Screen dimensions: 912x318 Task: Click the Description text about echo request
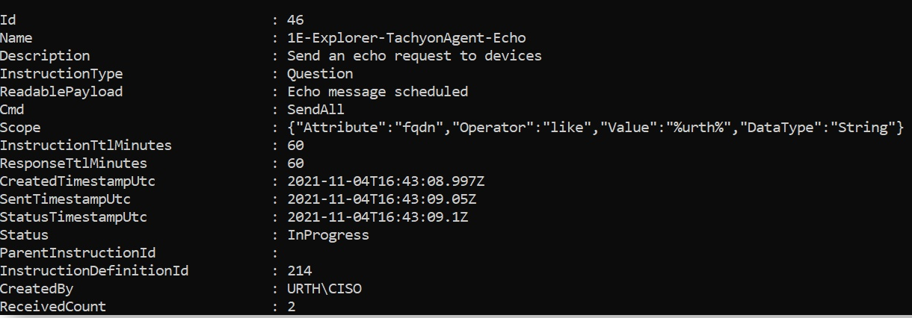click(414, 56)
